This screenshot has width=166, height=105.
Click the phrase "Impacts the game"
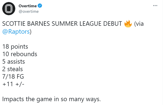[25, 99]
